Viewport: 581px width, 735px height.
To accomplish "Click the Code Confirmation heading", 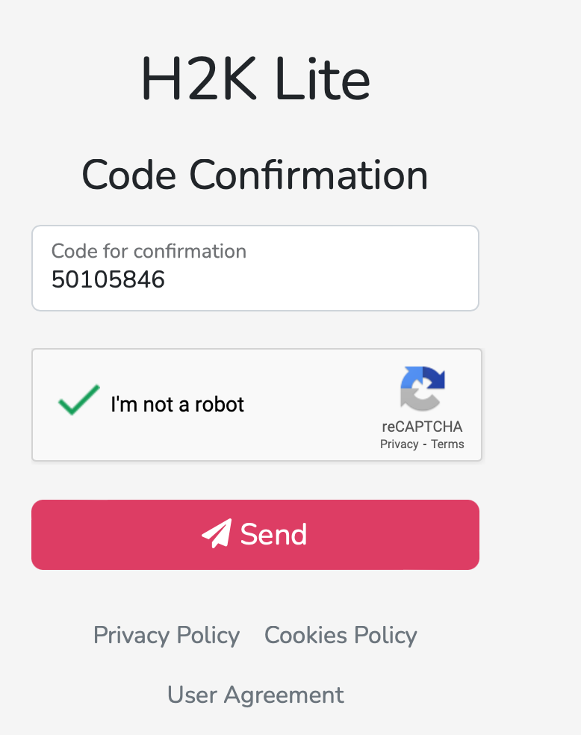I will click(255, 175).
